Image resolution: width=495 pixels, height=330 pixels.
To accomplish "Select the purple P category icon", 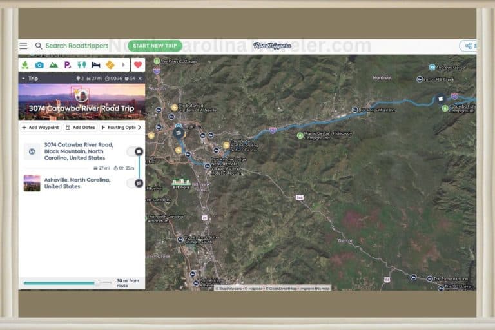I will point(67,65).
